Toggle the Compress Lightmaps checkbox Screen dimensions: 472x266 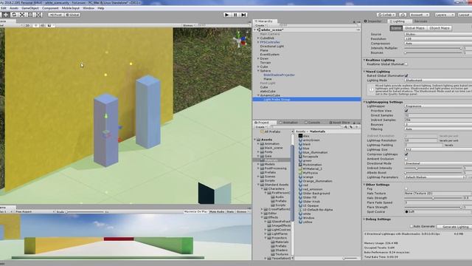[406, 154]
